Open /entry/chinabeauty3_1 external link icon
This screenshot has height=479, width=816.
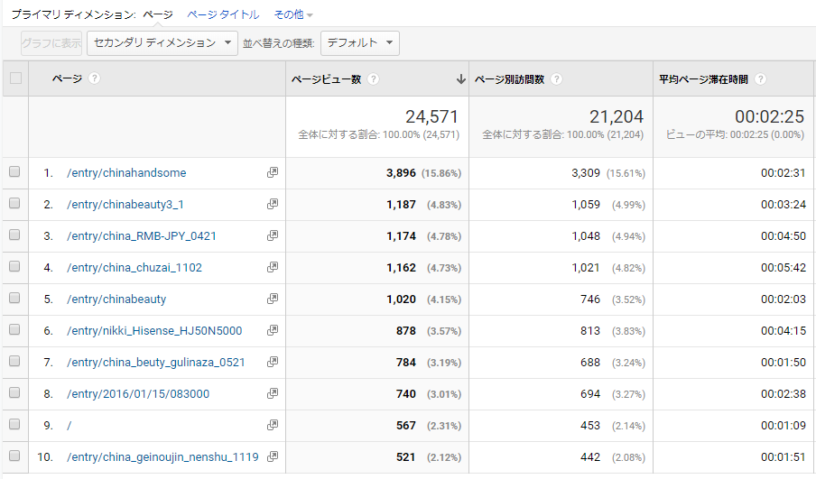(273, 205)
